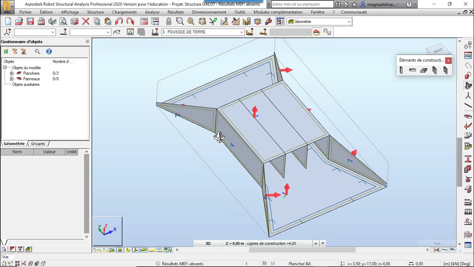Screen dimensions: 474x267
Task: Expand the Panneaux tree node
Action: pos(11,79)
